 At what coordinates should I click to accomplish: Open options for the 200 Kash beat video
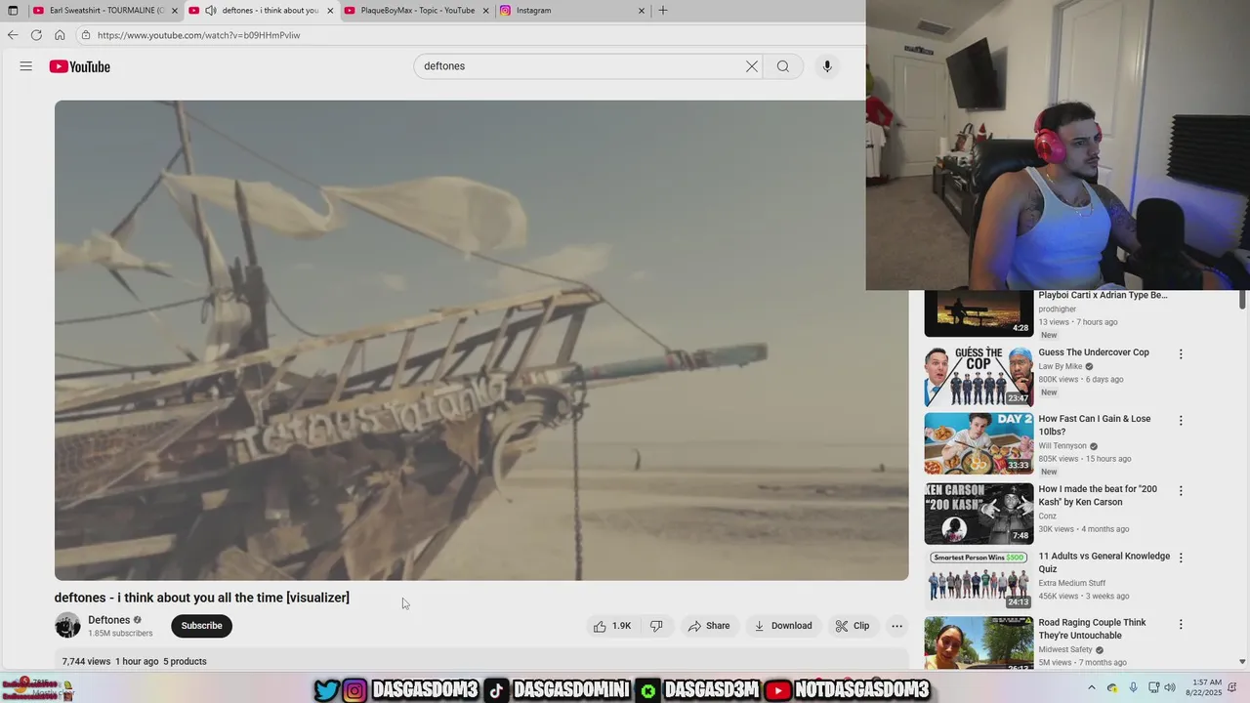pyautogui.click(x=1181, y=491)
